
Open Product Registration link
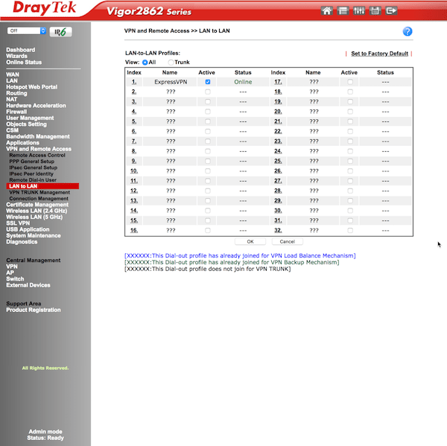34,310
